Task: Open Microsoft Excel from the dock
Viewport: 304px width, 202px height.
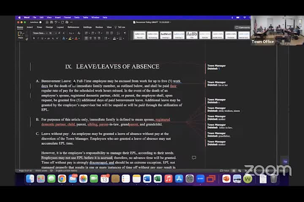Action: 157,179
